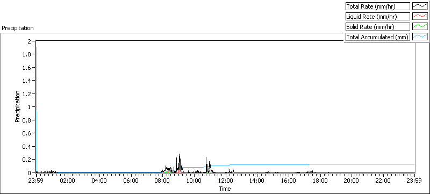Select the Total Accumulated (mm) legend label
430x194 pixels.
[x=378, y=37]
